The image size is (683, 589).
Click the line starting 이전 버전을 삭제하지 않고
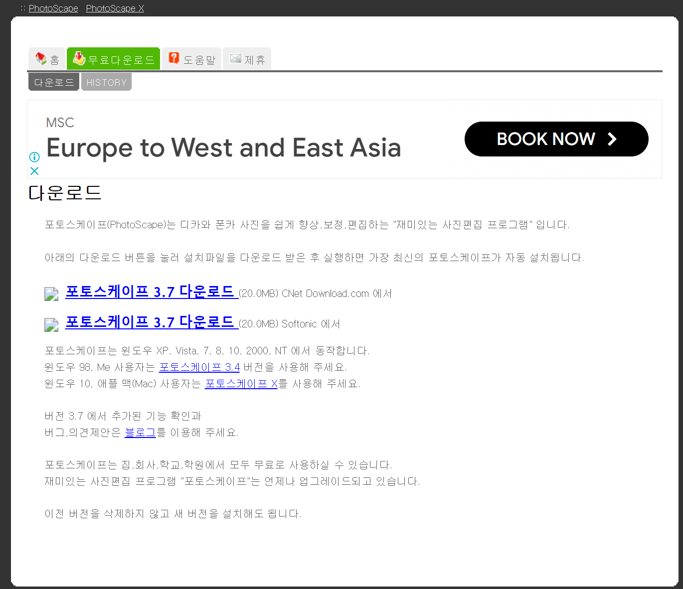tap(173, 513)
